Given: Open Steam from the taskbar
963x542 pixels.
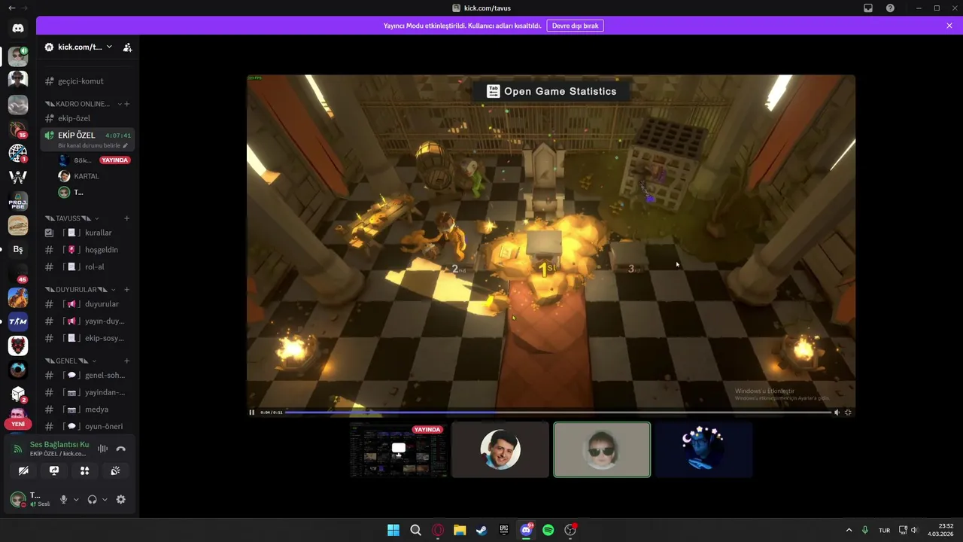Looking at the screenshot, I should [481, 530].
